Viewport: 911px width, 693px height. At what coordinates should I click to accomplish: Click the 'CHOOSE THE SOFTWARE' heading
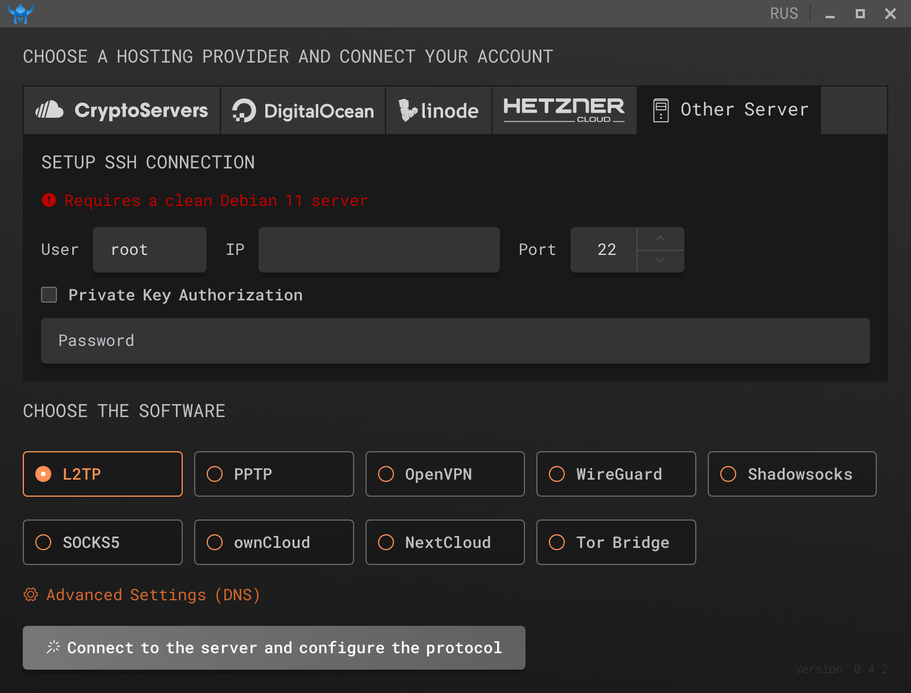click(x=124, y=411)
